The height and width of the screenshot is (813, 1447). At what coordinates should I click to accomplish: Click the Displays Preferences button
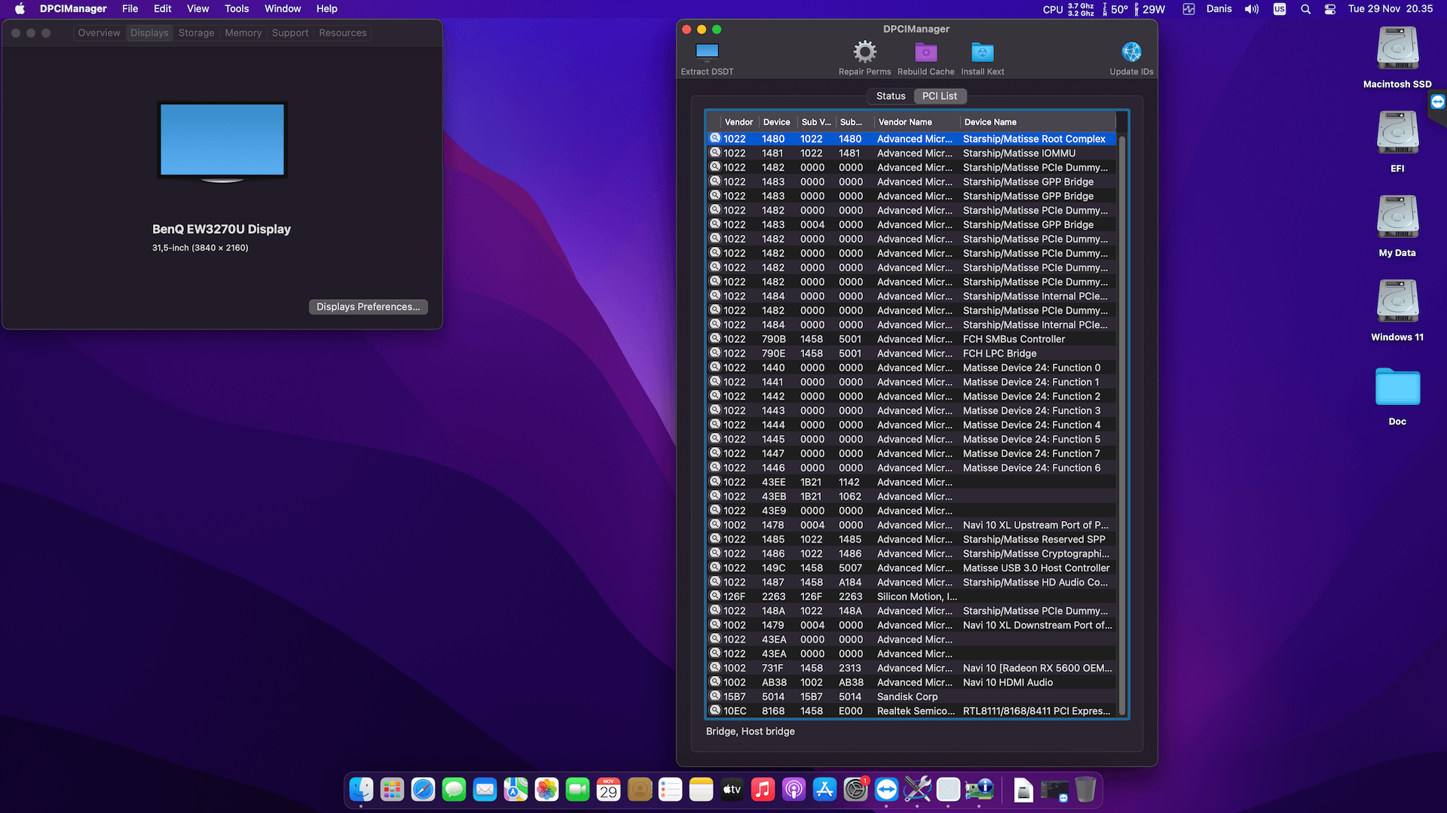click(x=368, y=307)
